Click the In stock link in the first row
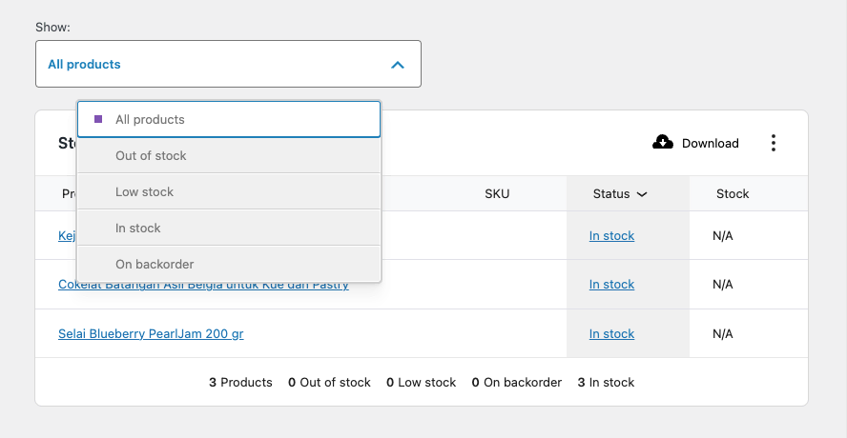Viewport: 847px width, 438px height. coord(611,236)
